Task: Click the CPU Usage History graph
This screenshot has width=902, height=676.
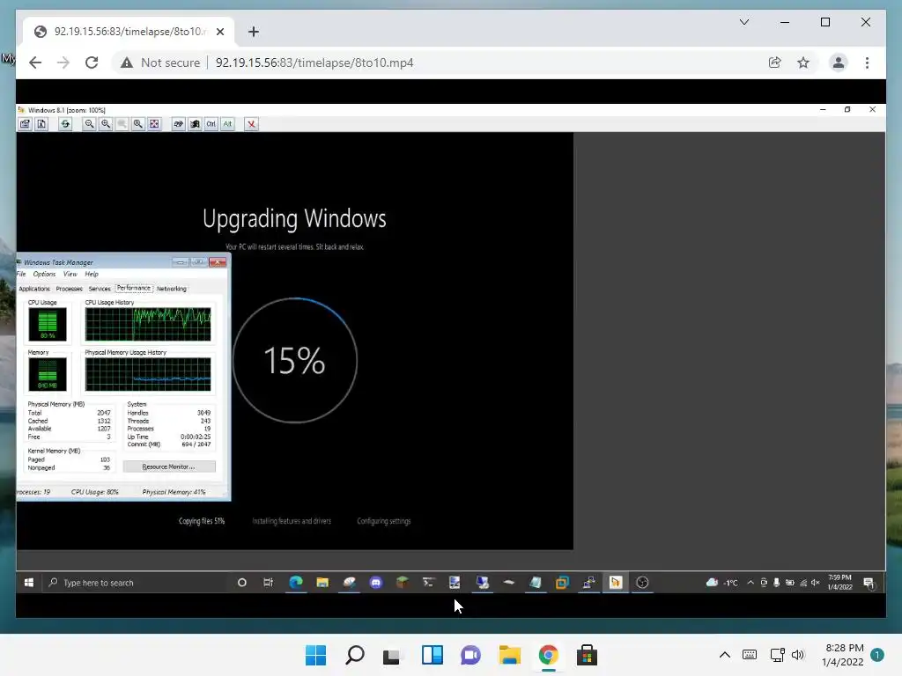Action: (x=148, y=324)
